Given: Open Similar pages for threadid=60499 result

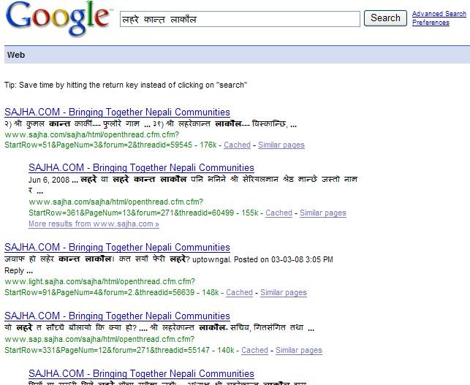Looking at the screenshot, I should click(323, 213).
